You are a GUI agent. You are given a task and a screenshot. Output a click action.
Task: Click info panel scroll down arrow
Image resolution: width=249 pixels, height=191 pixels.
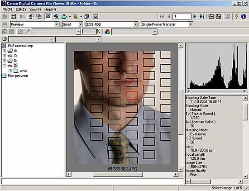coord(245,177)
